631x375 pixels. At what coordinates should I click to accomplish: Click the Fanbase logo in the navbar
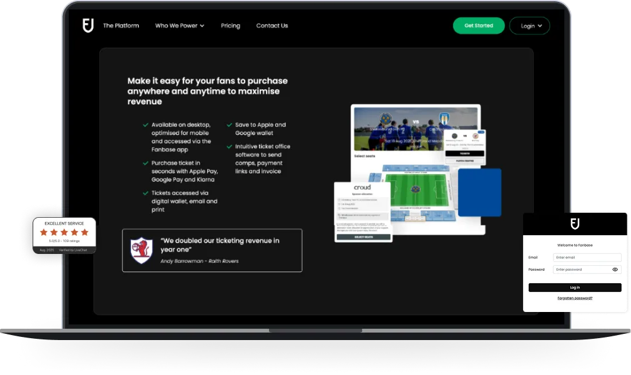tap(88, 26)
